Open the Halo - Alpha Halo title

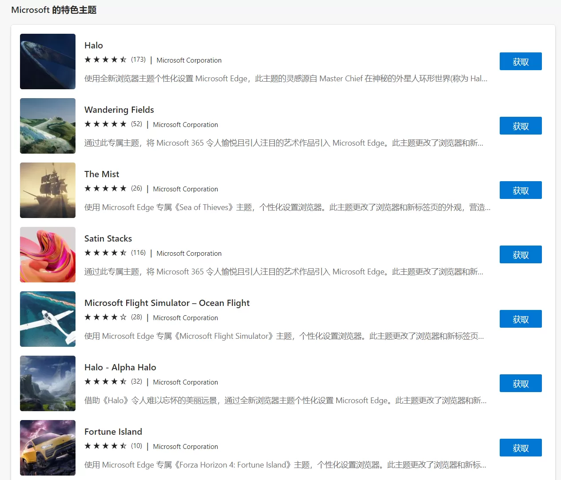[x=120, y=367]
